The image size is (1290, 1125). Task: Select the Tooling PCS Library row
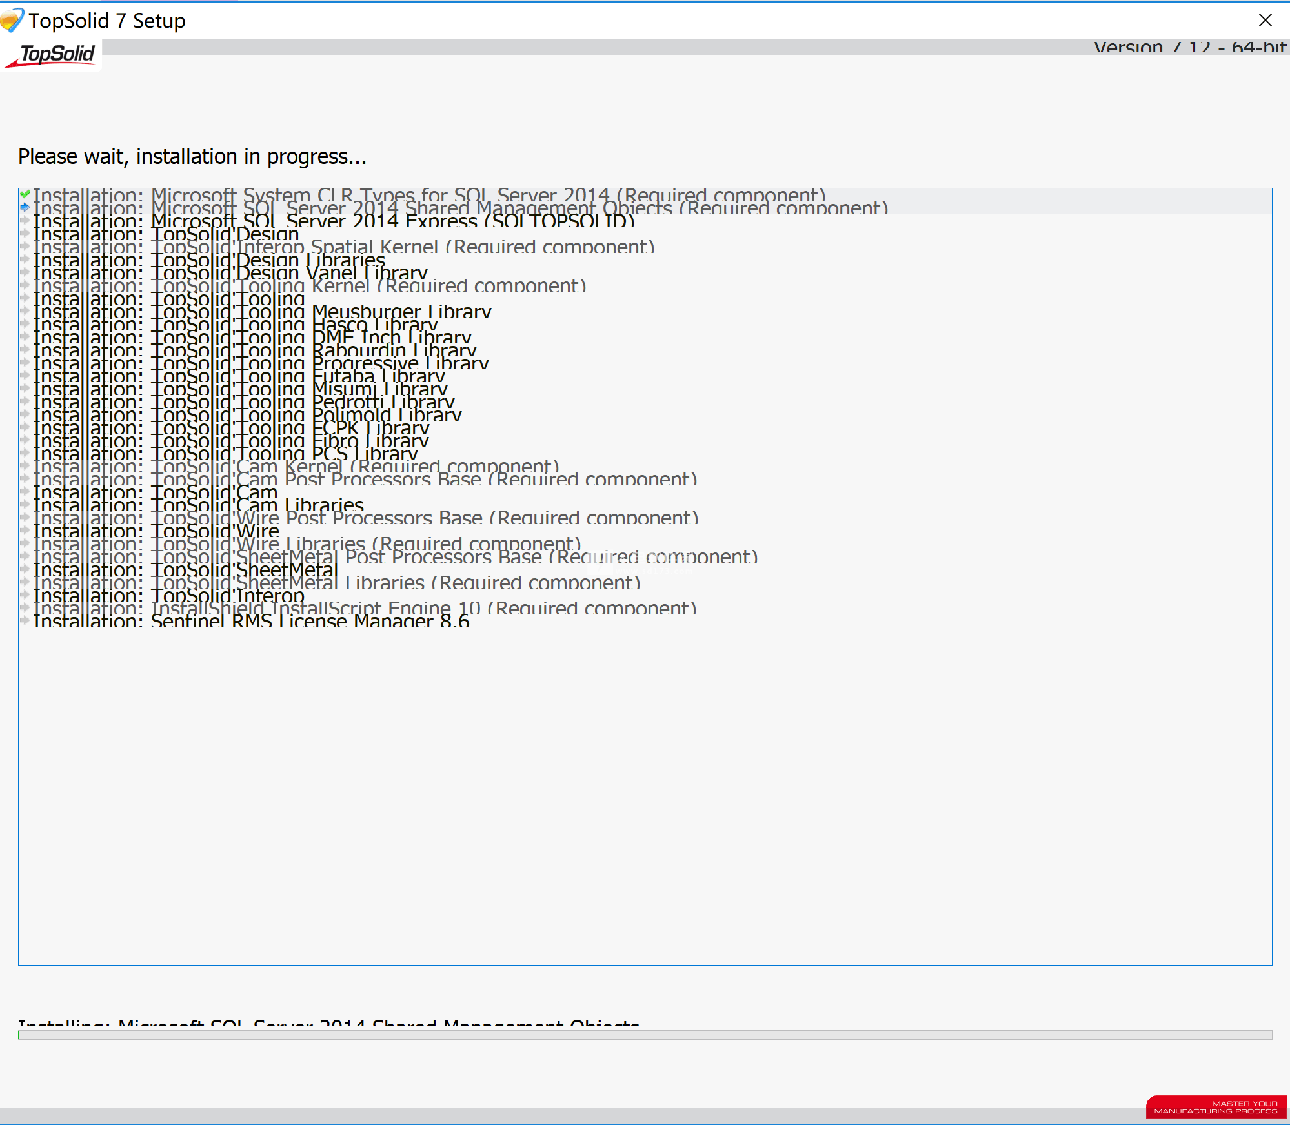tap(645, 453)
